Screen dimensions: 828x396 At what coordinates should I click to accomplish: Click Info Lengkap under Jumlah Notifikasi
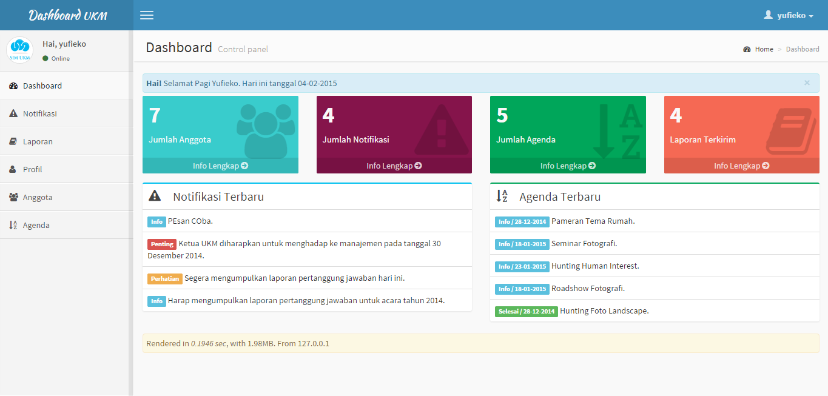pyautogui.click(x=394, y=166)
